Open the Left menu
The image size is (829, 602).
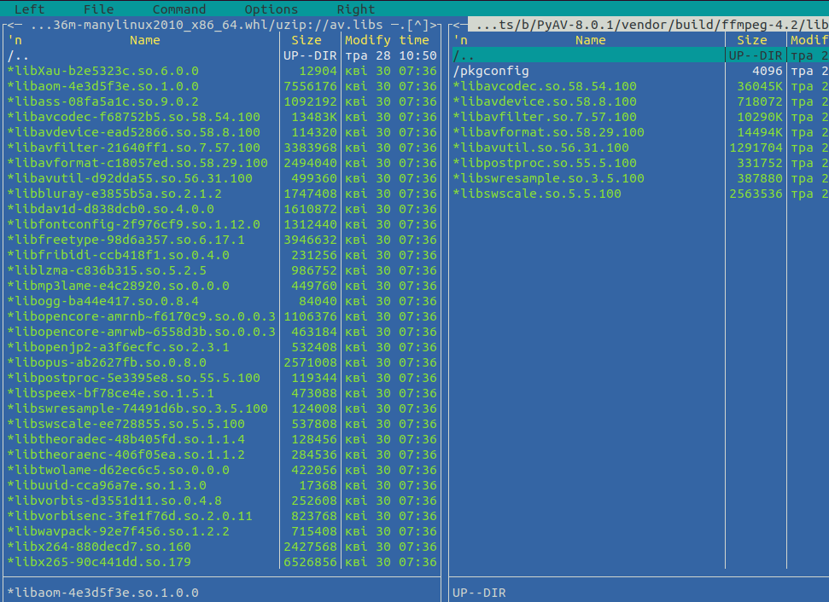[30, 9]
